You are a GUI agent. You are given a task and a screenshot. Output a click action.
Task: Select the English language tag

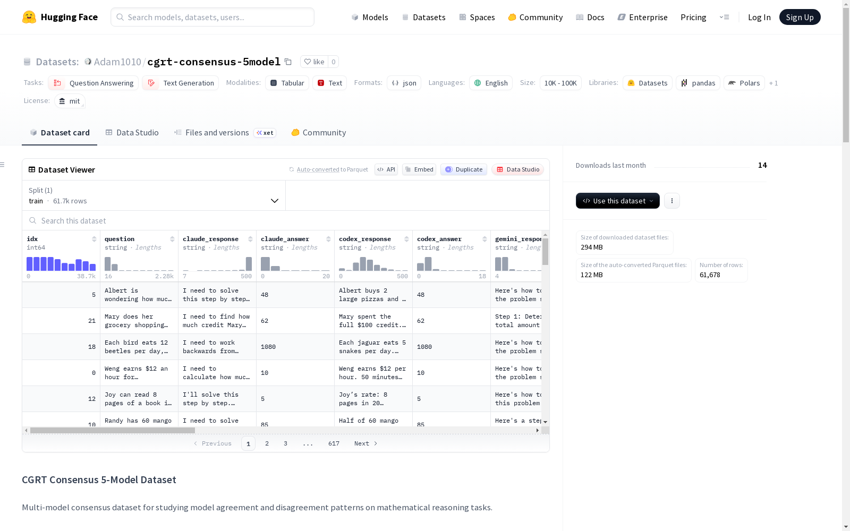coord(491,83)
